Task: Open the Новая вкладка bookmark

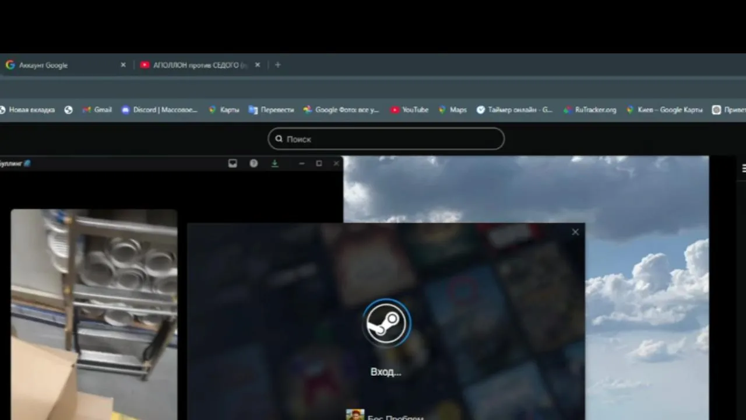Action: click(27, 110)
